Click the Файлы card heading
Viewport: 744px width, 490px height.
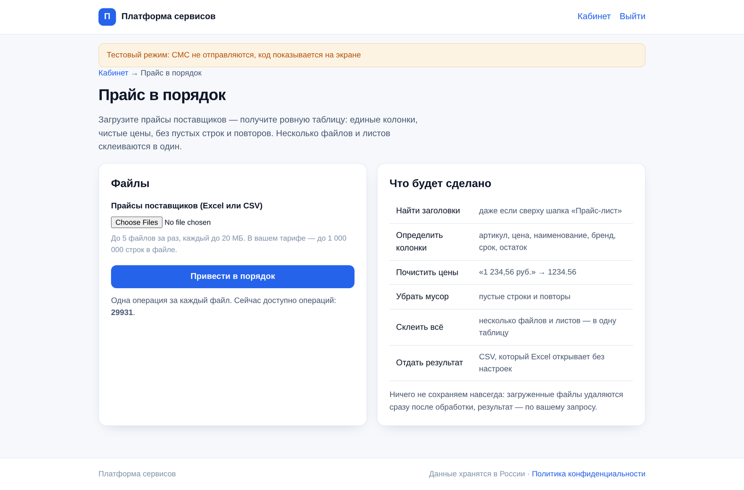click(130, 183)
